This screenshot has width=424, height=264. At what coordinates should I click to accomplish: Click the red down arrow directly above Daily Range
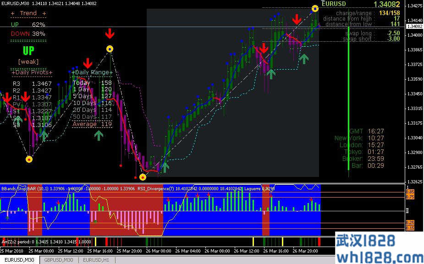(x=87, y=63)
